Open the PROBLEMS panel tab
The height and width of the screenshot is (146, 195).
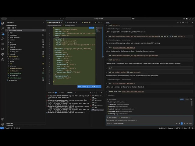pyautogui.click(x=52, y=92)
